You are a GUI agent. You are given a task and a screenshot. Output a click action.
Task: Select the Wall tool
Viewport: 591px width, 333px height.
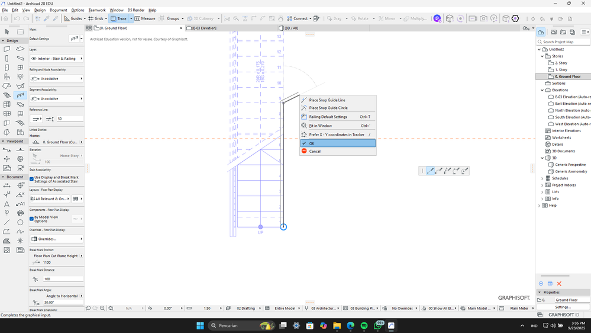pyautogui.click(x=7, y=49)
